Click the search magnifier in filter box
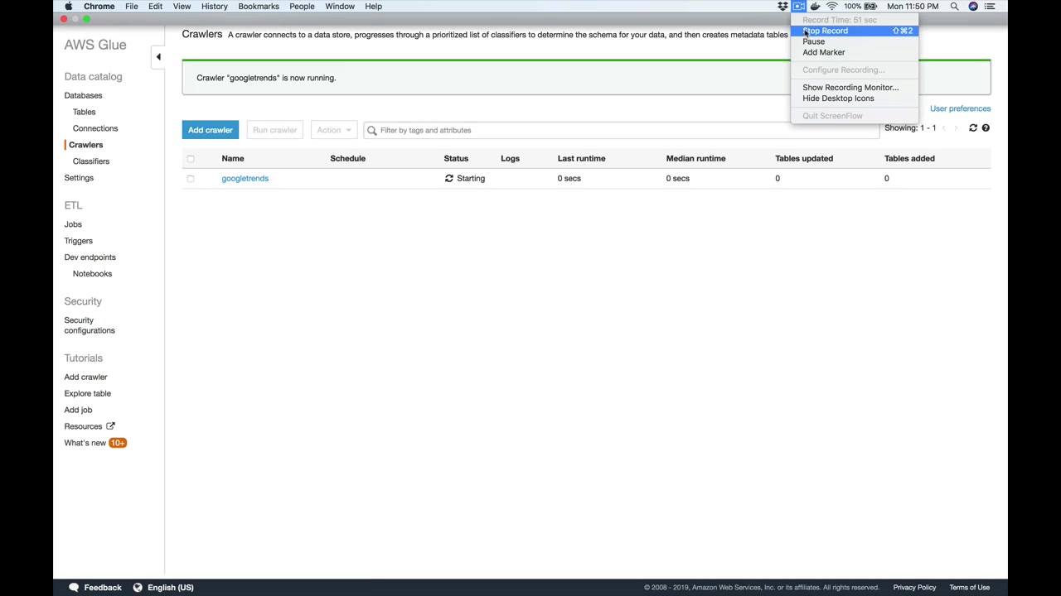Viewport: 1061px width, 596px height. tap(372, 130)
